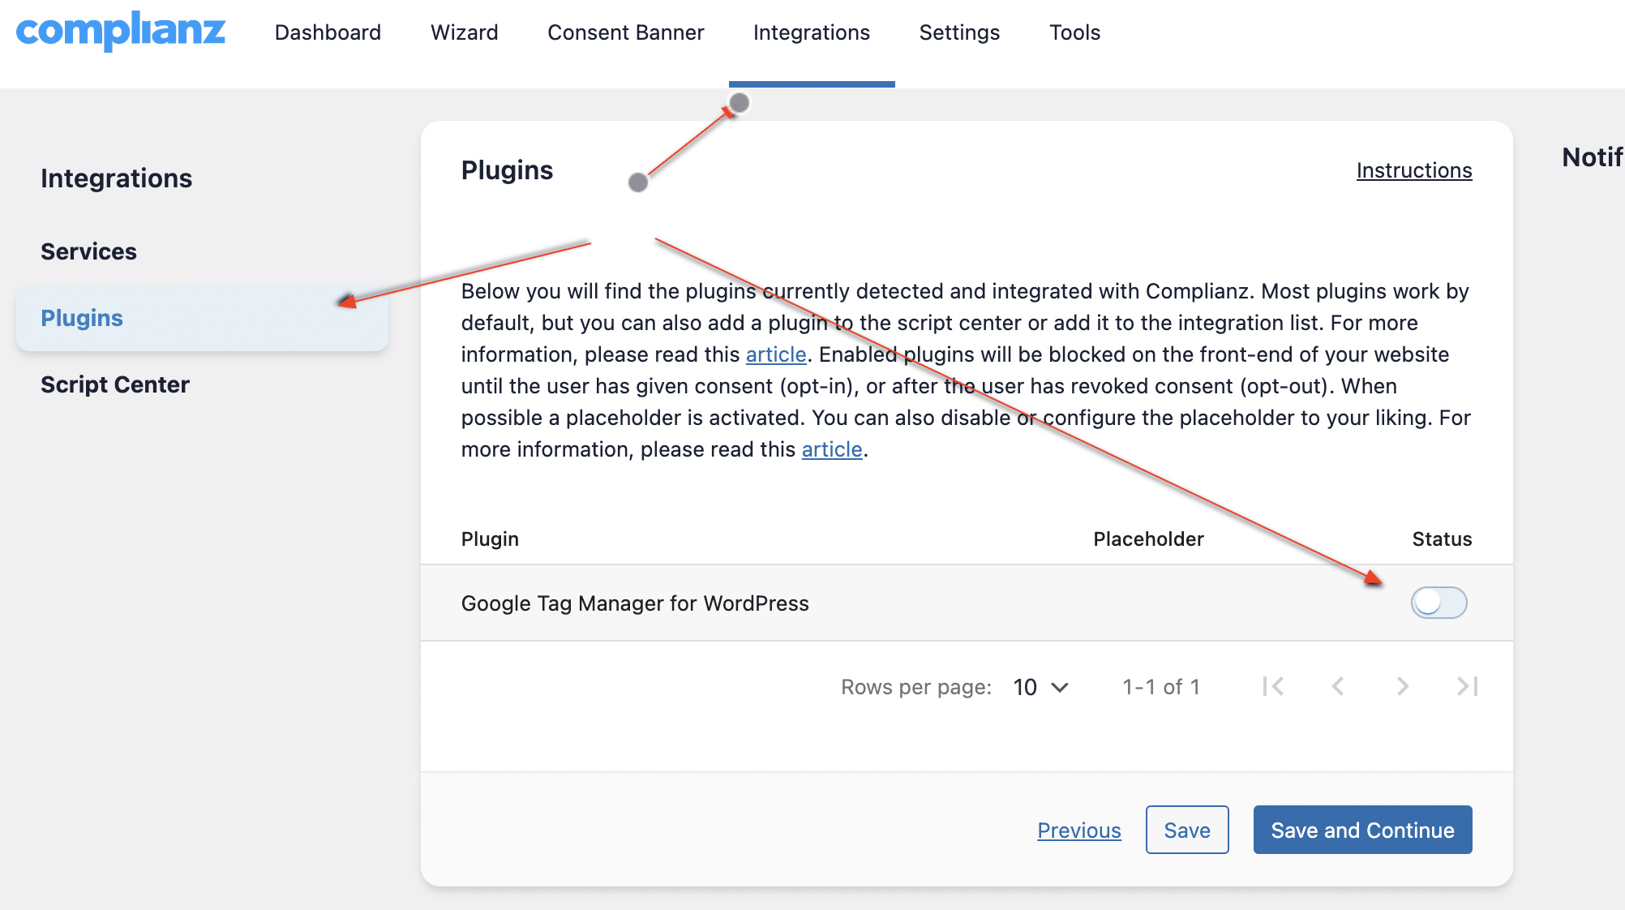
Task: Click Save and Continue
Action: tap(1362, 830)
